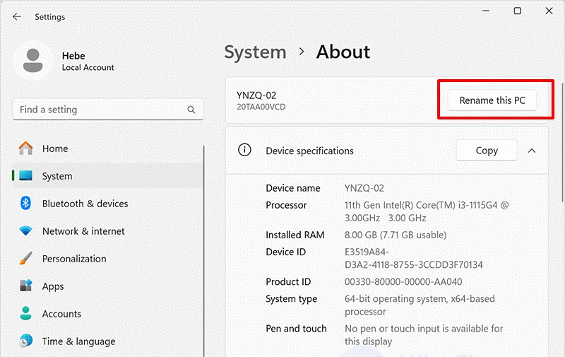The width and height of the screenshot is (565, 357).
Task: Click the Time & language globe icon
Action: [x=25, y=341]
